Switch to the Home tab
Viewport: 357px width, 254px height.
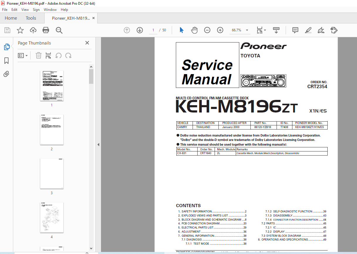click(x=11, y=18)
